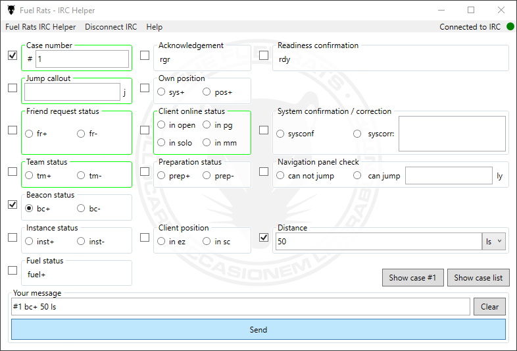Click the Fuel Rats app icon in title bar
Image resolution: width=517 pixels, height=351 pixels.
tap(11, 11)
